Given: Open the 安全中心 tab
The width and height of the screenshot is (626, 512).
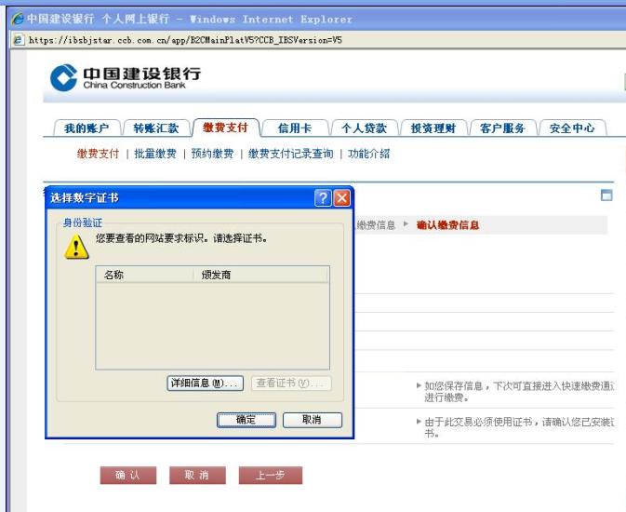Looking at the screenshot, I should point(572,128).
